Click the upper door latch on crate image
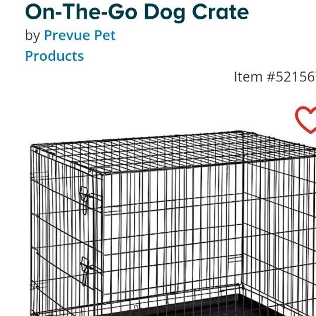This screenshot has height=316, width=316. pyautogui.click(x=85, y=201)
